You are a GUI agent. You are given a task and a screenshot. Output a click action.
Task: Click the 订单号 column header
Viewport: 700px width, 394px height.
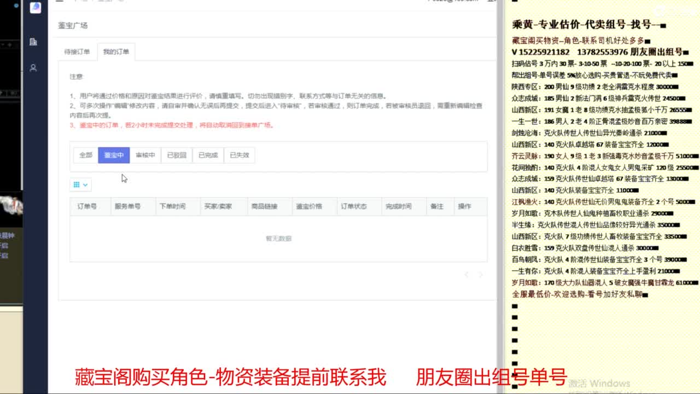(x=87, y=206)
